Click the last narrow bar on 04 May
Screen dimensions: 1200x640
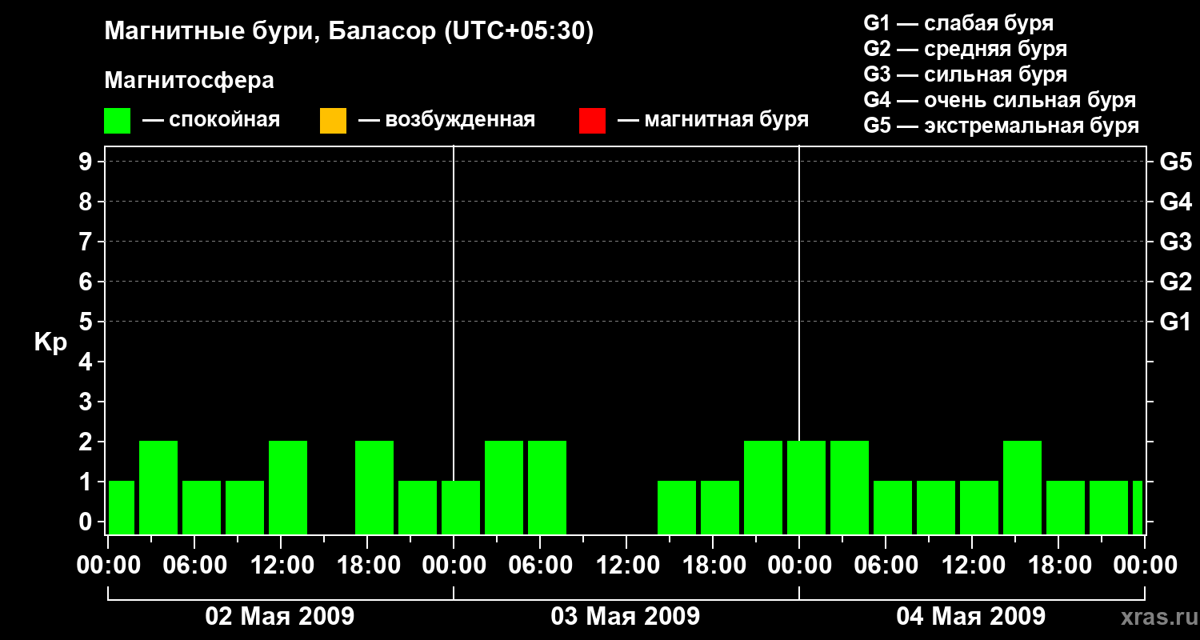click(1138, 507)
